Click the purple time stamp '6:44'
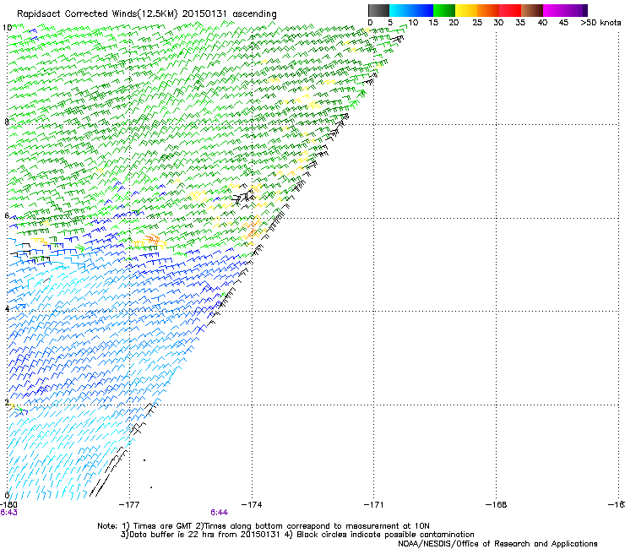Screen dimensions: 625x549 pos(220,513)
